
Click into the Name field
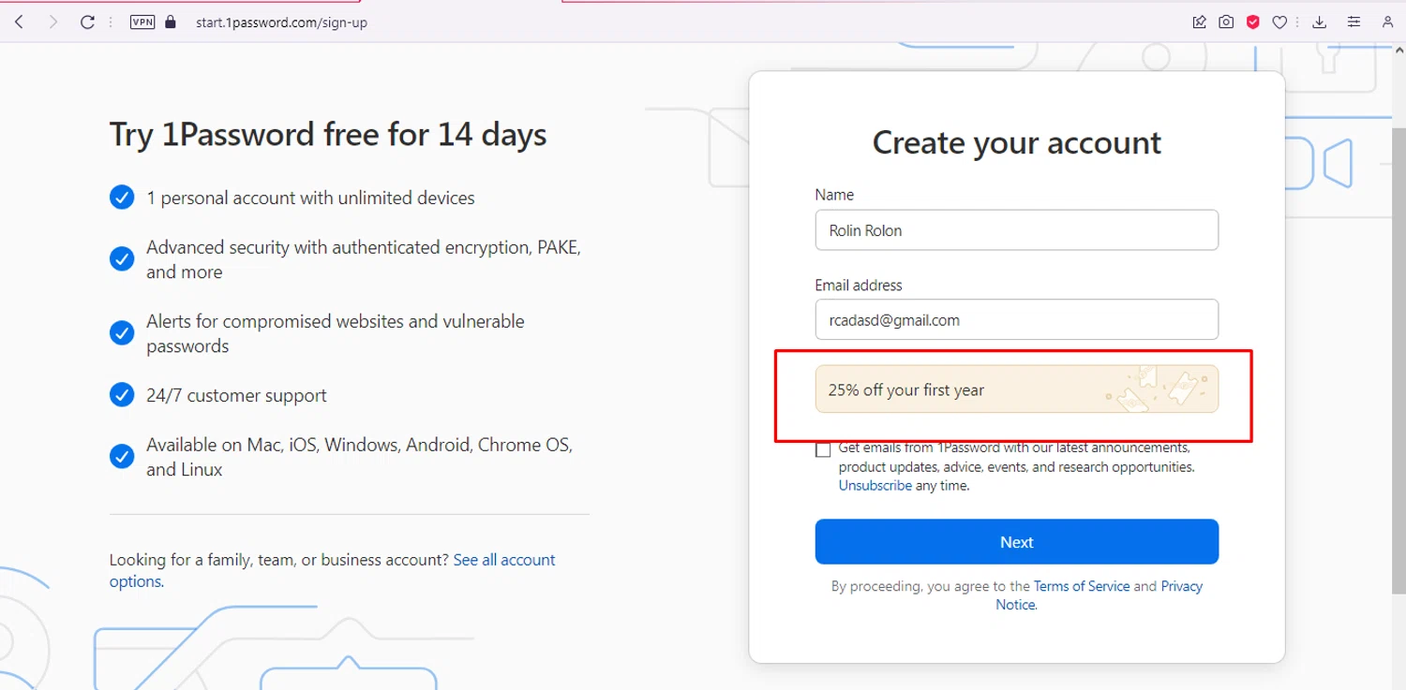point(1016,230)
